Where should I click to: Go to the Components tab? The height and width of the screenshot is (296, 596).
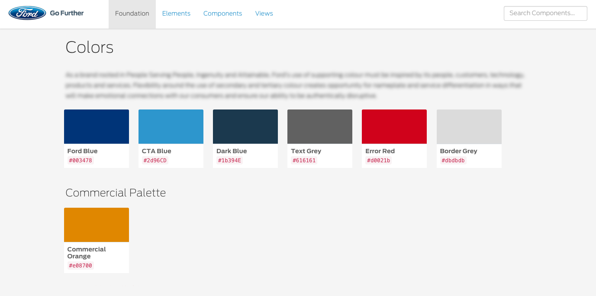[x=222, y=13]
